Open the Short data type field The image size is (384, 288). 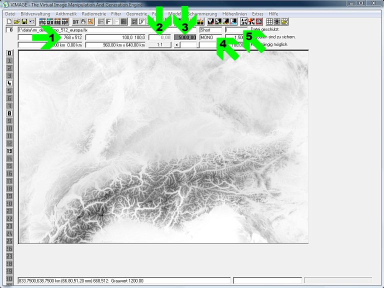click(210, 30)
